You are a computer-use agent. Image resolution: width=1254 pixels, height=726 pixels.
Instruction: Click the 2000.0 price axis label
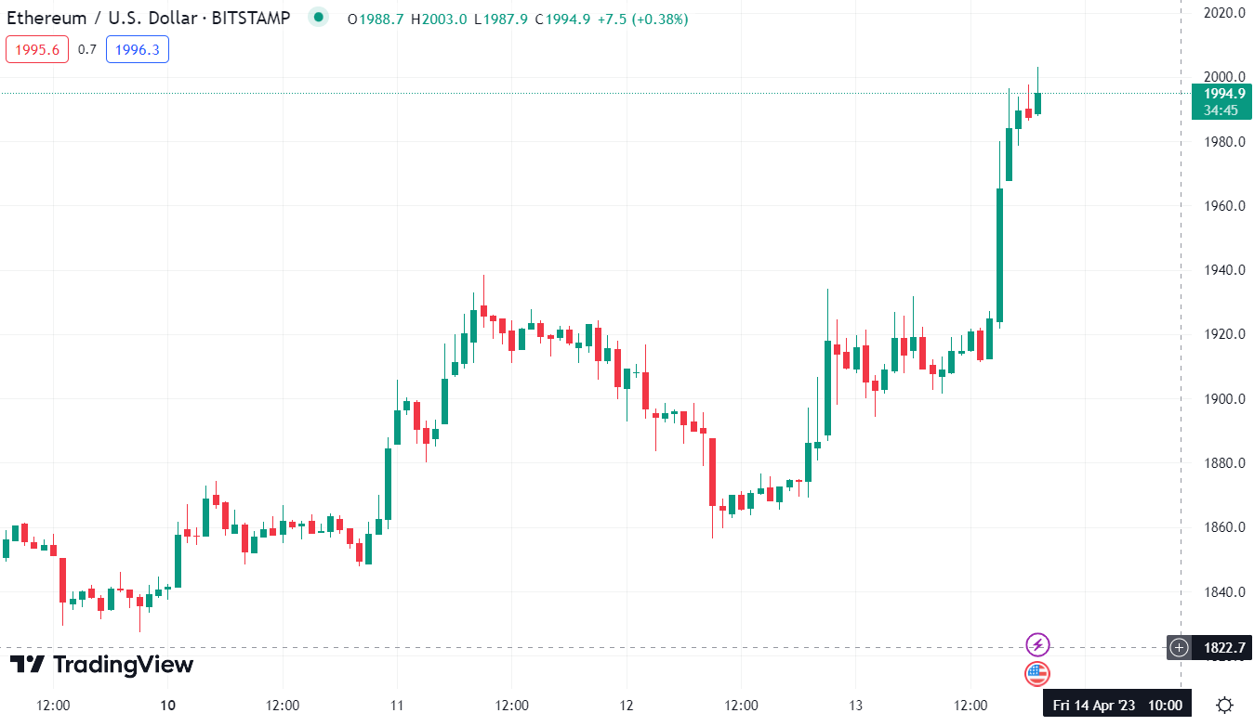coord(1223,77)
